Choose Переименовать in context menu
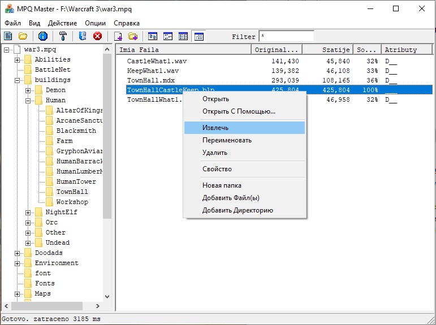The image size is (436, 325). (x=245, y=140)
